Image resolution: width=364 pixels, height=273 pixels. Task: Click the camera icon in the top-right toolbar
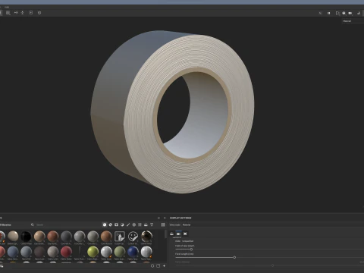click(x=350, y=13)
